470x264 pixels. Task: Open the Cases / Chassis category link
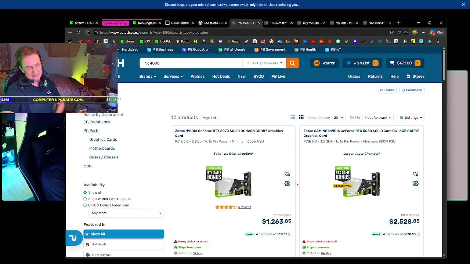[104, 157]
